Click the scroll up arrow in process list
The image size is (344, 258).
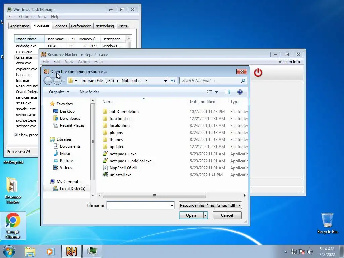129,38
